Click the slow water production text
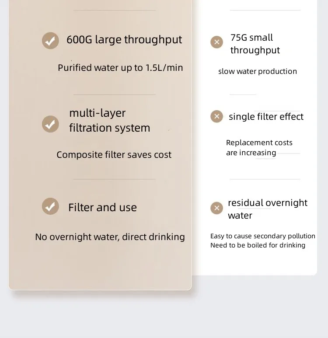 point(257,71)
